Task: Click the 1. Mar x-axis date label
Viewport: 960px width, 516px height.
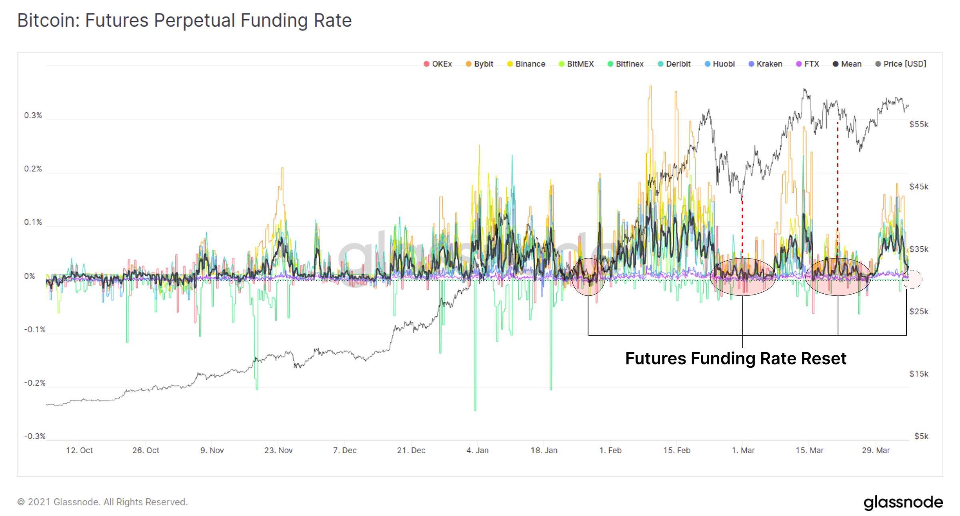Action: click(x=743, y=450)
